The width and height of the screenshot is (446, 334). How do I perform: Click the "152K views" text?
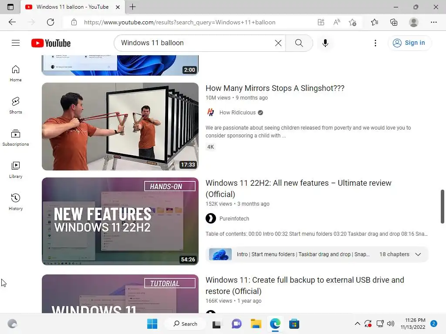click(x=219, y=204)
